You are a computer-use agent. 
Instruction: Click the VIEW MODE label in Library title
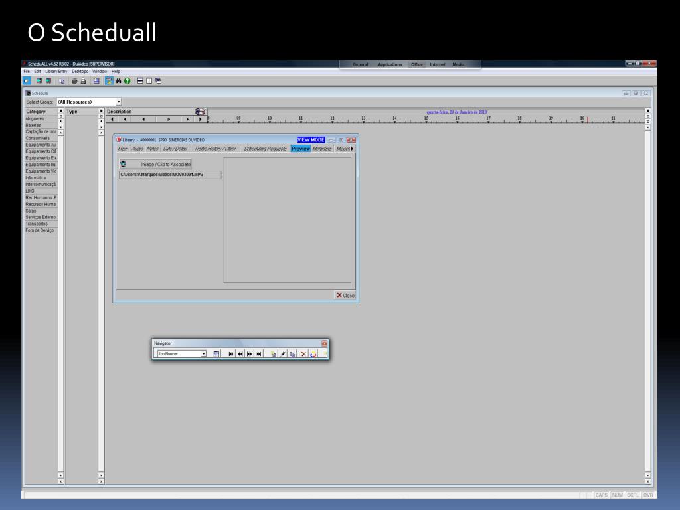(311, 140)
